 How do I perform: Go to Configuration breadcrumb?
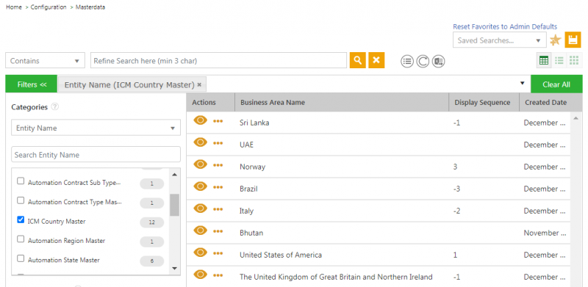click(x=49, y=7)
